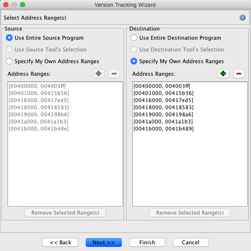Click the source remove range minus icon

114,74
